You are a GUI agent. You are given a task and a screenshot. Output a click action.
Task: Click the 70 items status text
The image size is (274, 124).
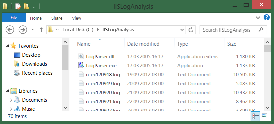click(x=17, y=116)
